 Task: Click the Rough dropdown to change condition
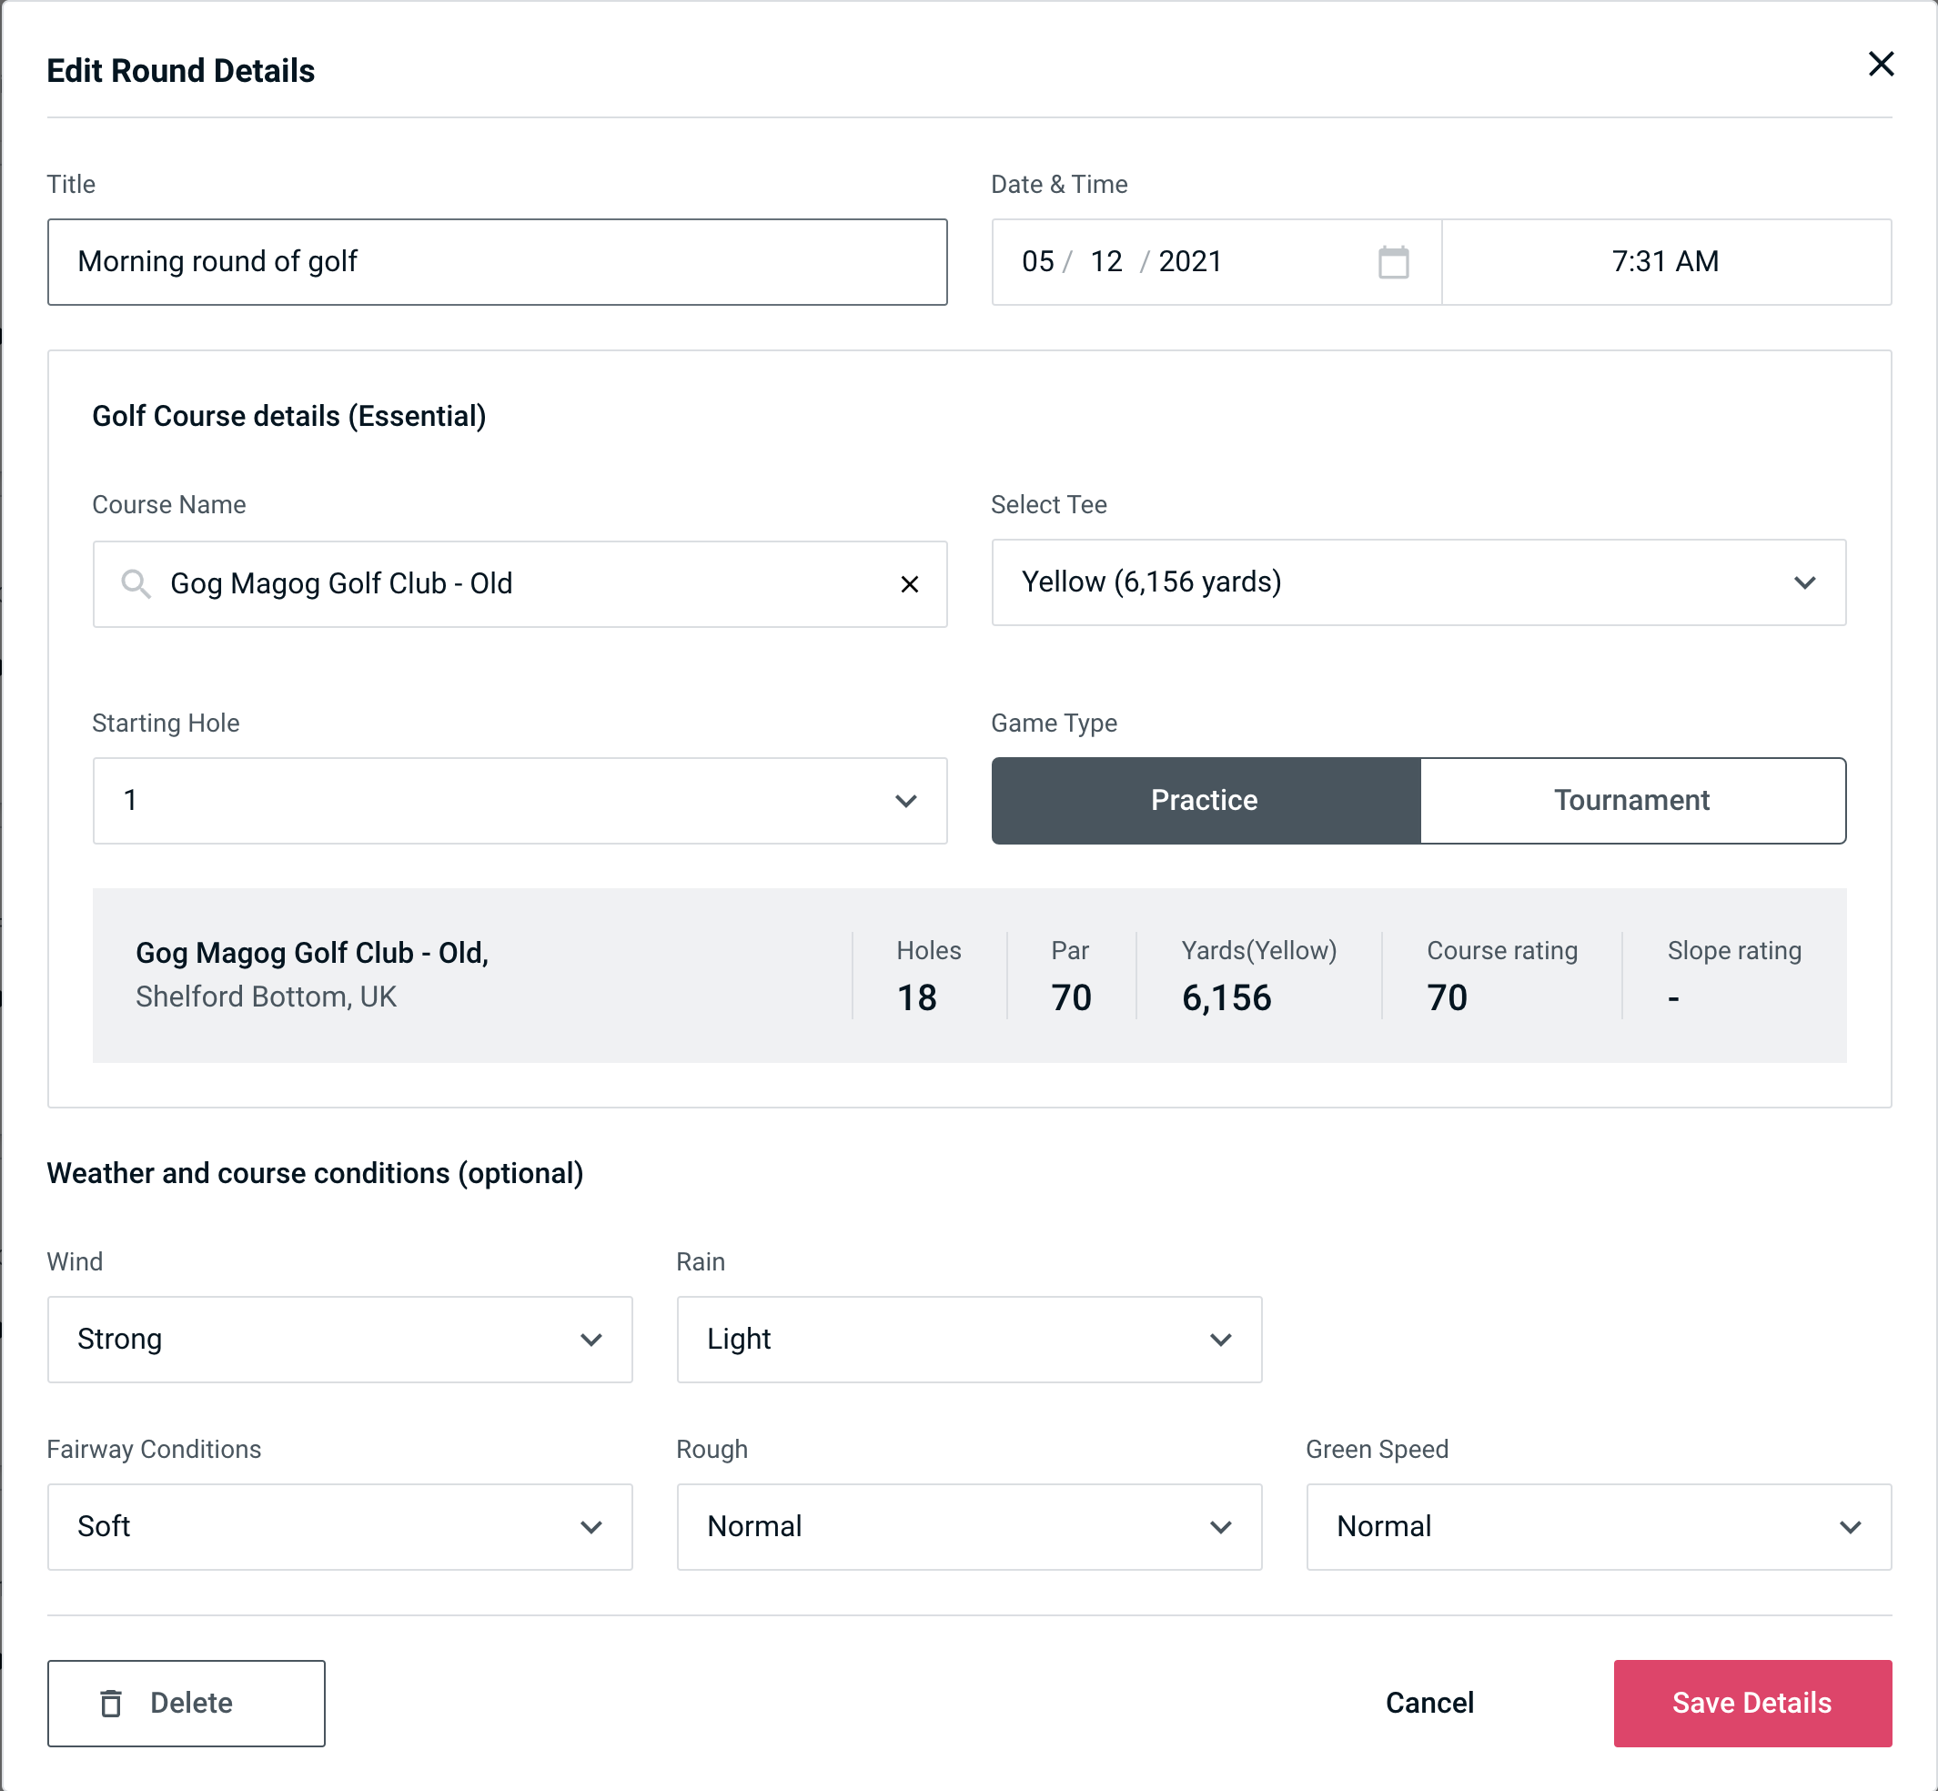pos(969,1526)
